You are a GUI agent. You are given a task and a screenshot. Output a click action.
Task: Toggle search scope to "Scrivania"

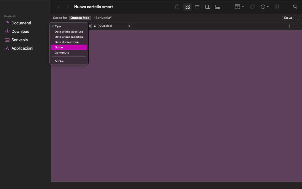[x=103, y=18]
